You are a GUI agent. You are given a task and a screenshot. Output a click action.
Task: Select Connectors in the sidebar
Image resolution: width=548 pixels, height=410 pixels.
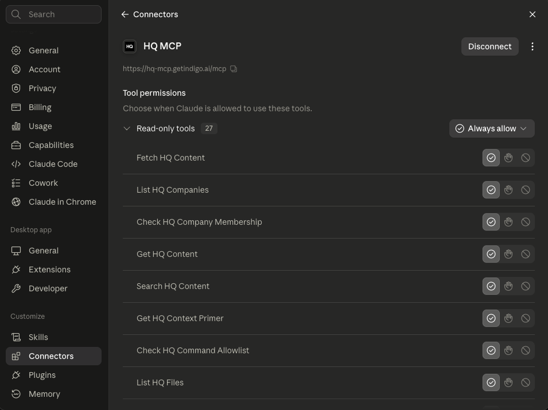click(53, 356)
